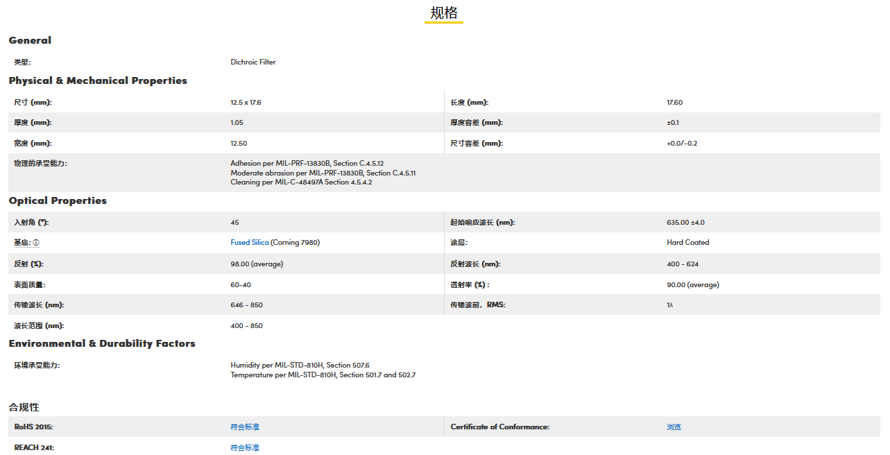Select the 规格 heading tab
Image resolution: width=890 pixels, height=455 pixels.
(444, 12)
